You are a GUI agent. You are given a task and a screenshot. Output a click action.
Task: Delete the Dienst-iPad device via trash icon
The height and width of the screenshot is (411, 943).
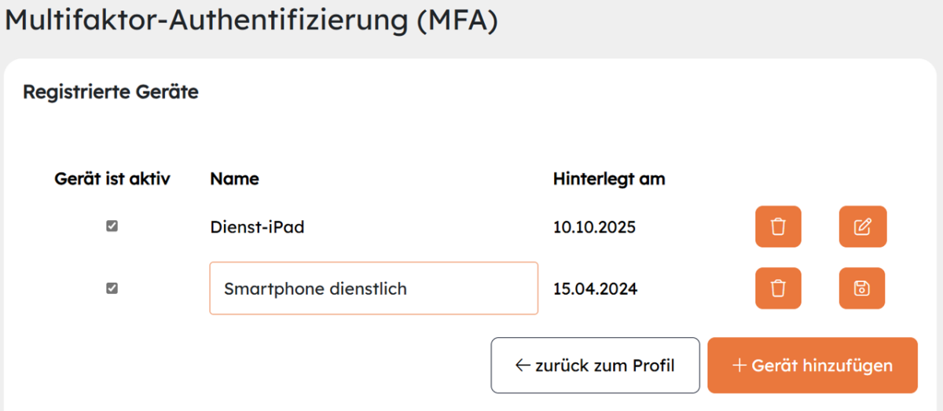coord(778,227)
